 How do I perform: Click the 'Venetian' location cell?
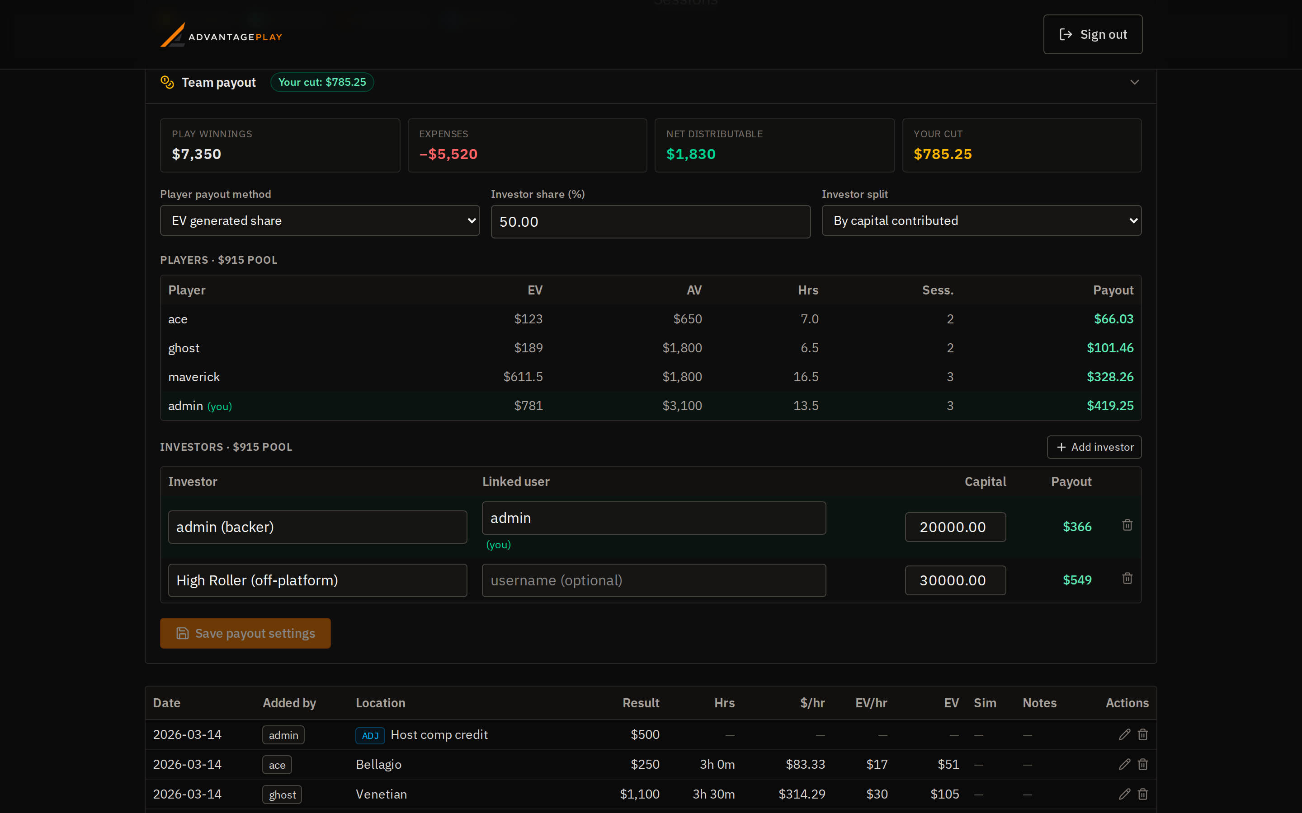coord(382,794)
